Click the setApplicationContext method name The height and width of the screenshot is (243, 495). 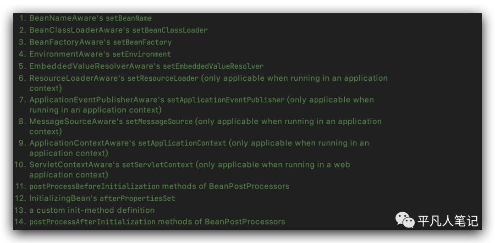182,143
